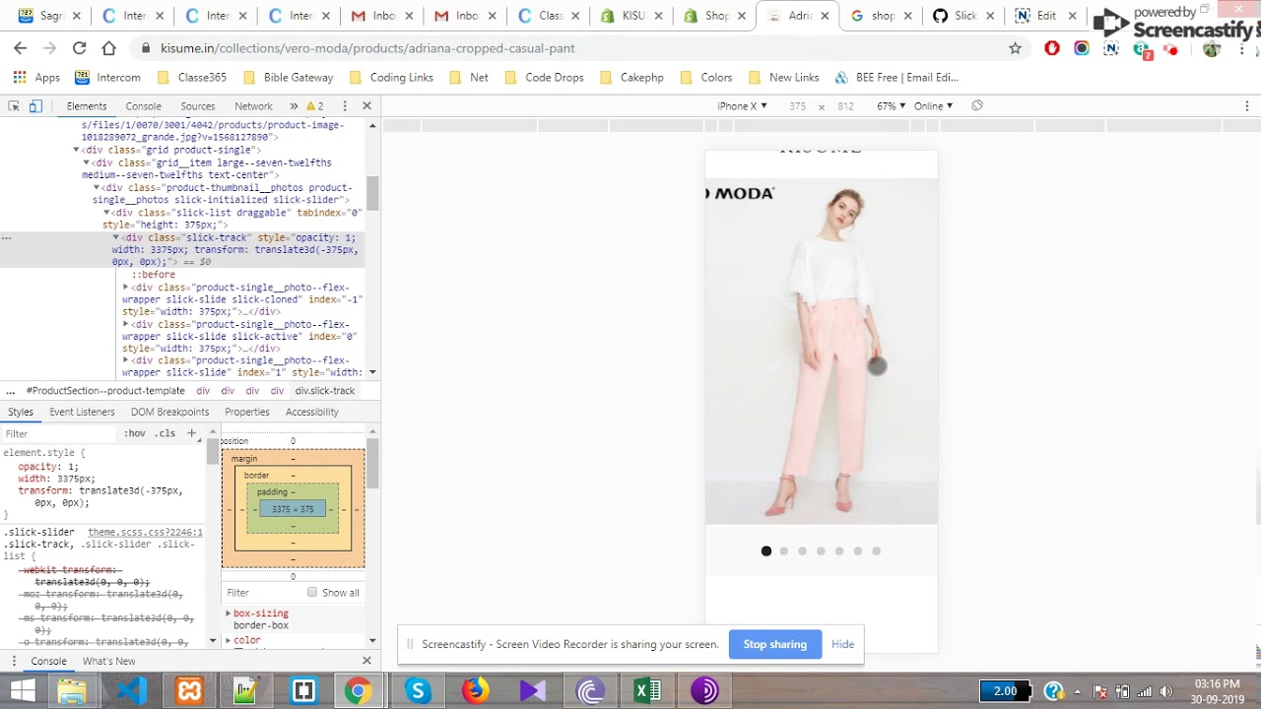
Task: Rotate the device viewport orientation icon
Action: point(977,105)
